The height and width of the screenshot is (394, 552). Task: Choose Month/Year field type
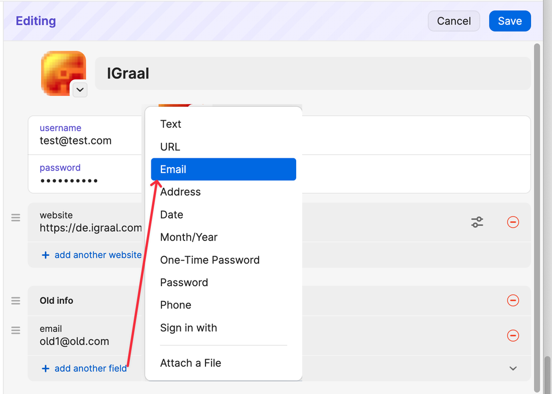click(189, 237)
